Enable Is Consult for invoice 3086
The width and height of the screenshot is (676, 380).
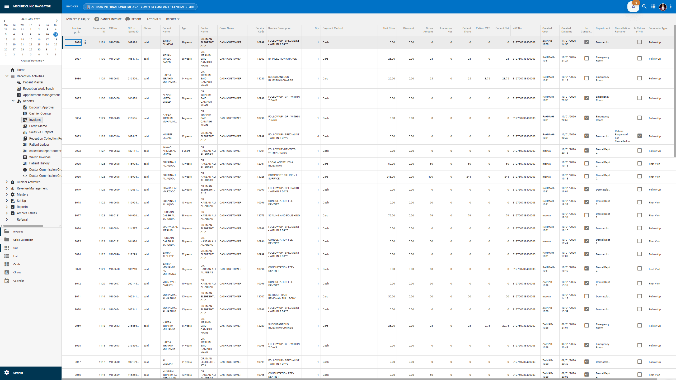coord(586,78)
